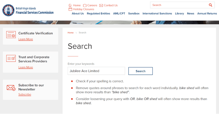Click the Holiday Closures calendar icon
Viewport: 219px width, 114px height.
(70, 9)
